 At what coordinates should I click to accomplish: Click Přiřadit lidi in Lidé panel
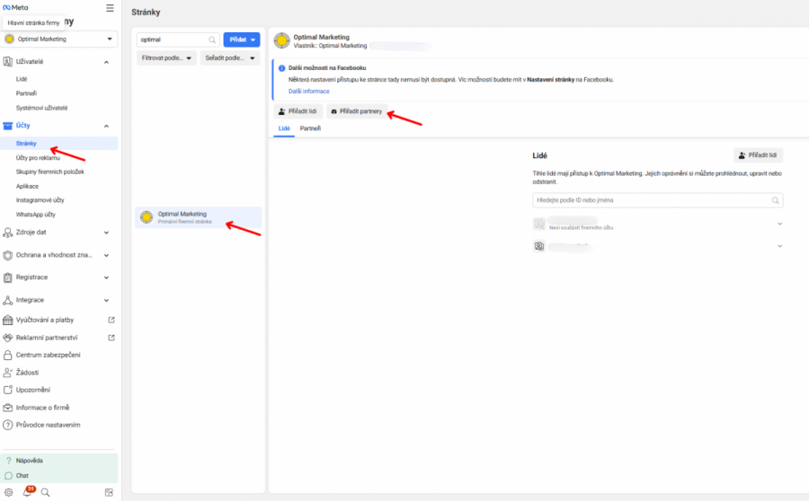click(758, 155)
